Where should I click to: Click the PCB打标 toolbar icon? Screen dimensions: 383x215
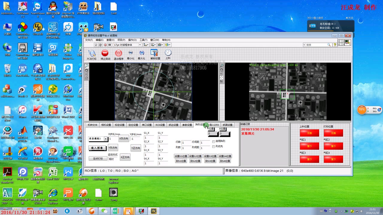[92, 53]
